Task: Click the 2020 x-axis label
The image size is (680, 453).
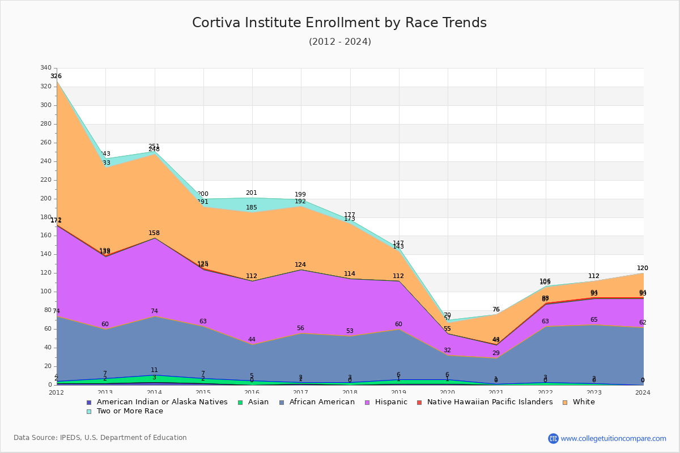Action: coord(448,392)
